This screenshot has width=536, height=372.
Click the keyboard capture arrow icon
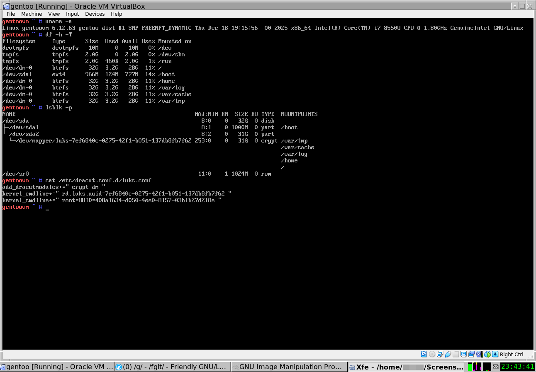point(495,354)
